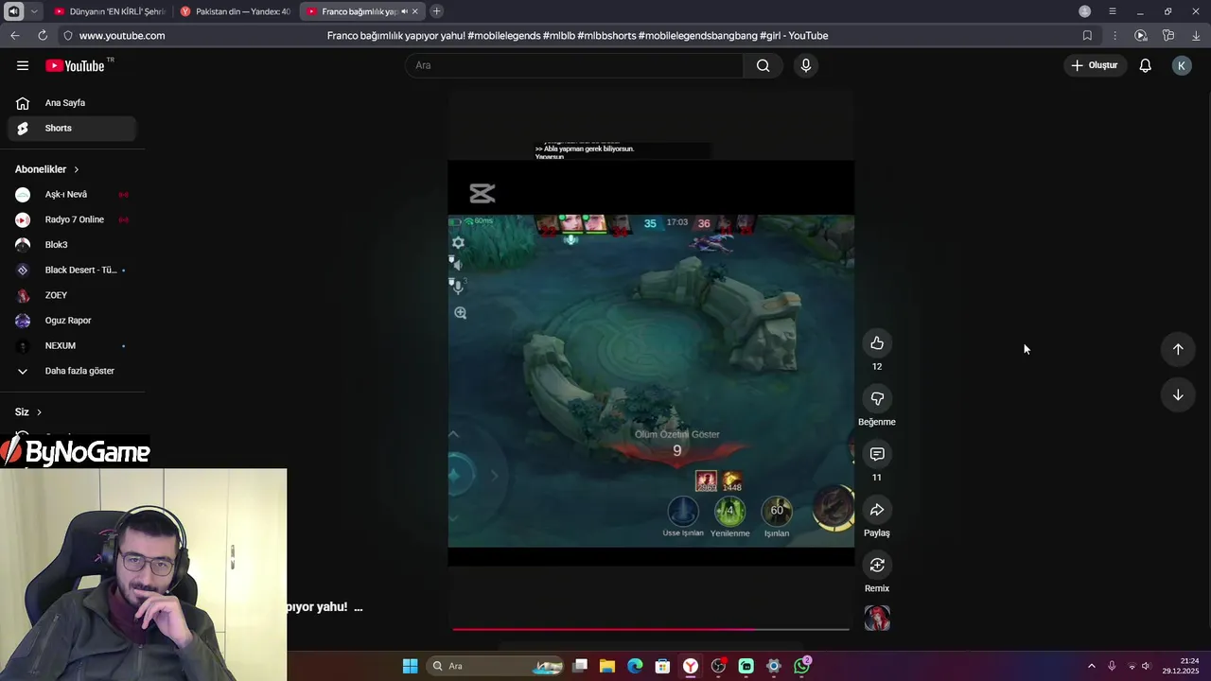Open ZOEY channel

72,295
